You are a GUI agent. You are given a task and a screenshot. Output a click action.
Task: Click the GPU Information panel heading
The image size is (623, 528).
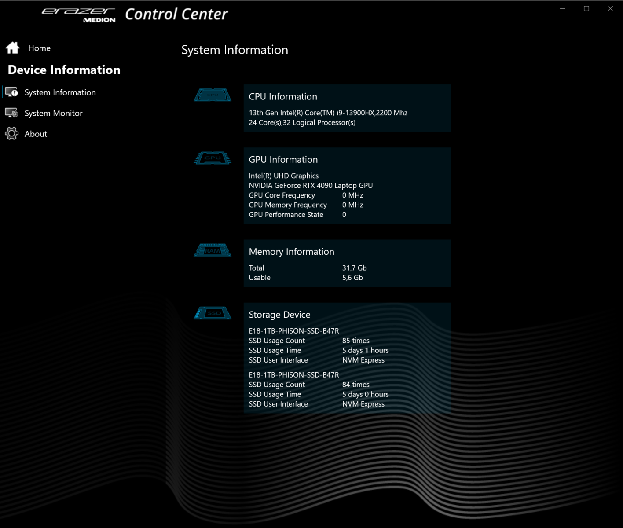(283, 159)
